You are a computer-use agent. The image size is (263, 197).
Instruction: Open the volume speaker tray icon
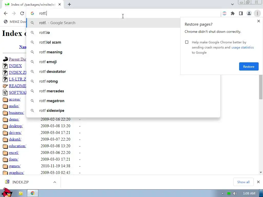(x=235, y=193)
